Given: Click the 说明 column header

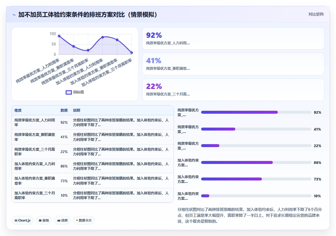Looking at the screenshot, I should 76,110.
